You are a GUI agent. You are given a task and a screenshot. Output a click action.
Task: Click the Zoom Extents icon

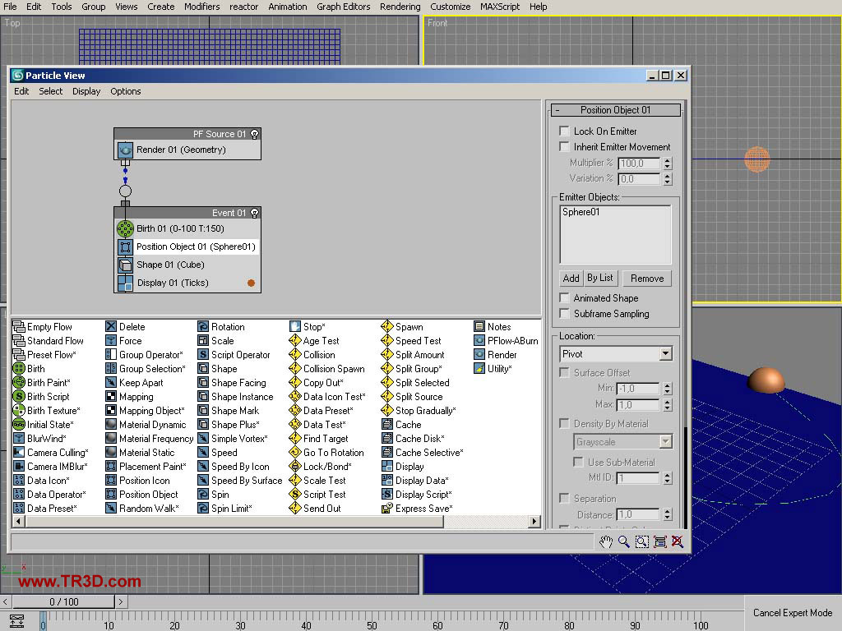pyautogui.click(x=659, y=541)
